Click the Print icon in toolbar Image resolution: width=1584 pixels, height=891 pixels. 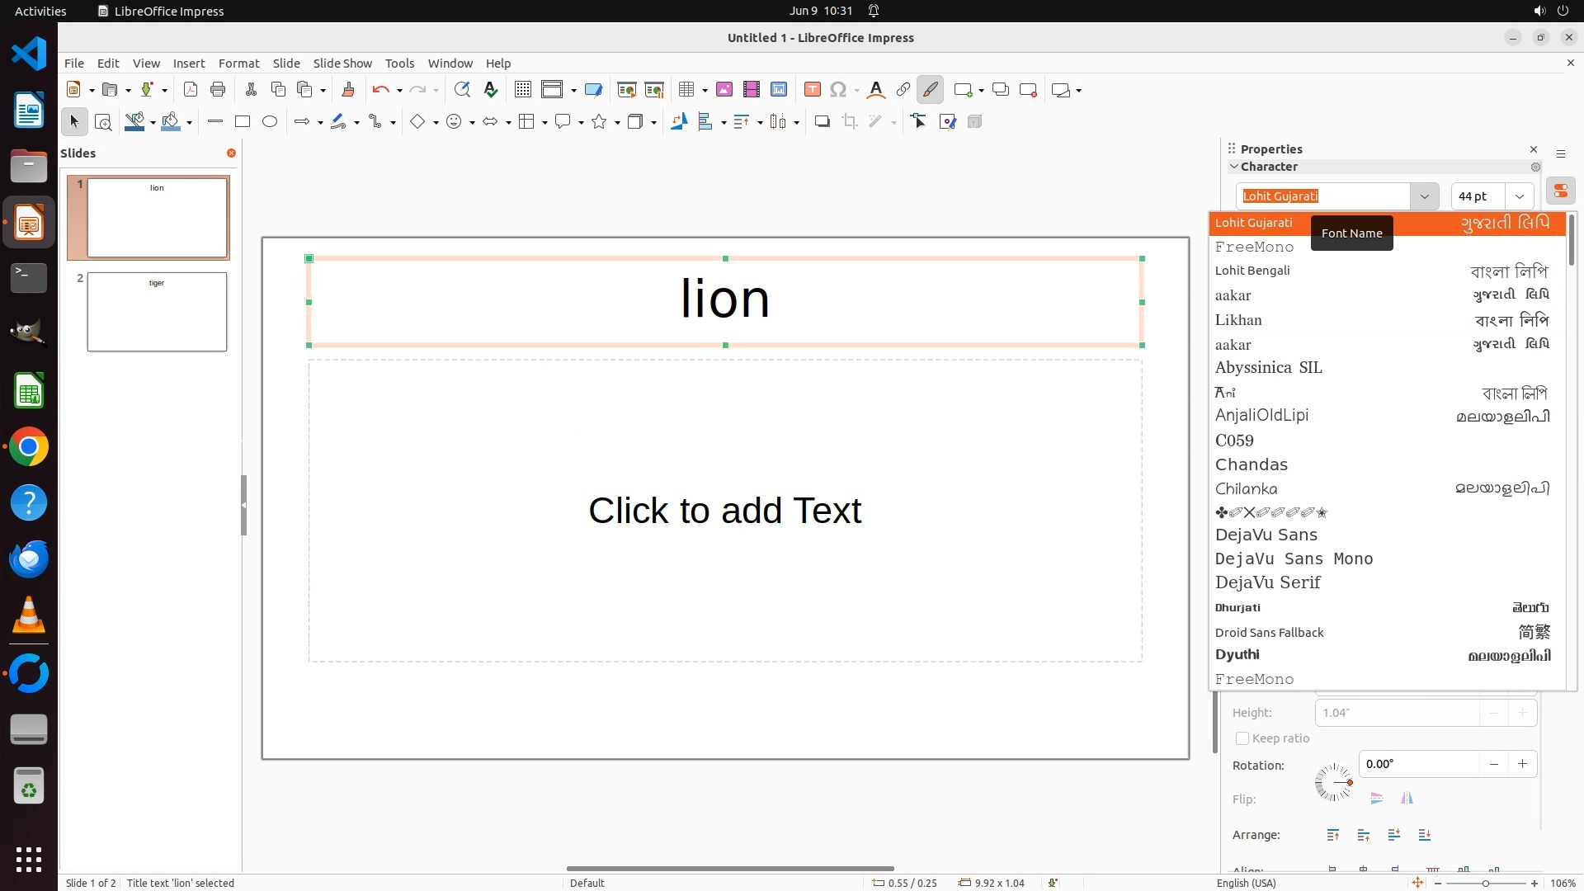click(218, 90)
